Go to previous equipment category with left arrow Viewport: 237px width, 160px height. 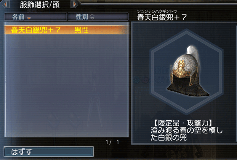tap(6, 4)
